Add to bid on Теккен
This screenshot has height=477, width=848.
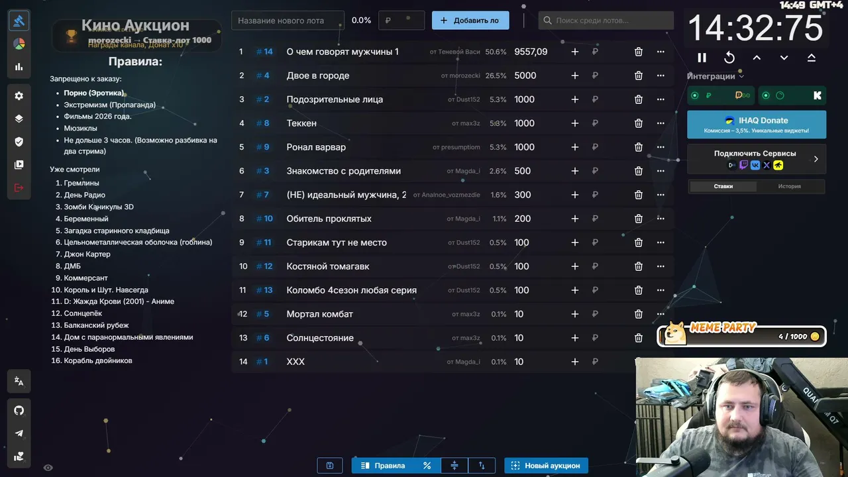(x=575, y=123)
